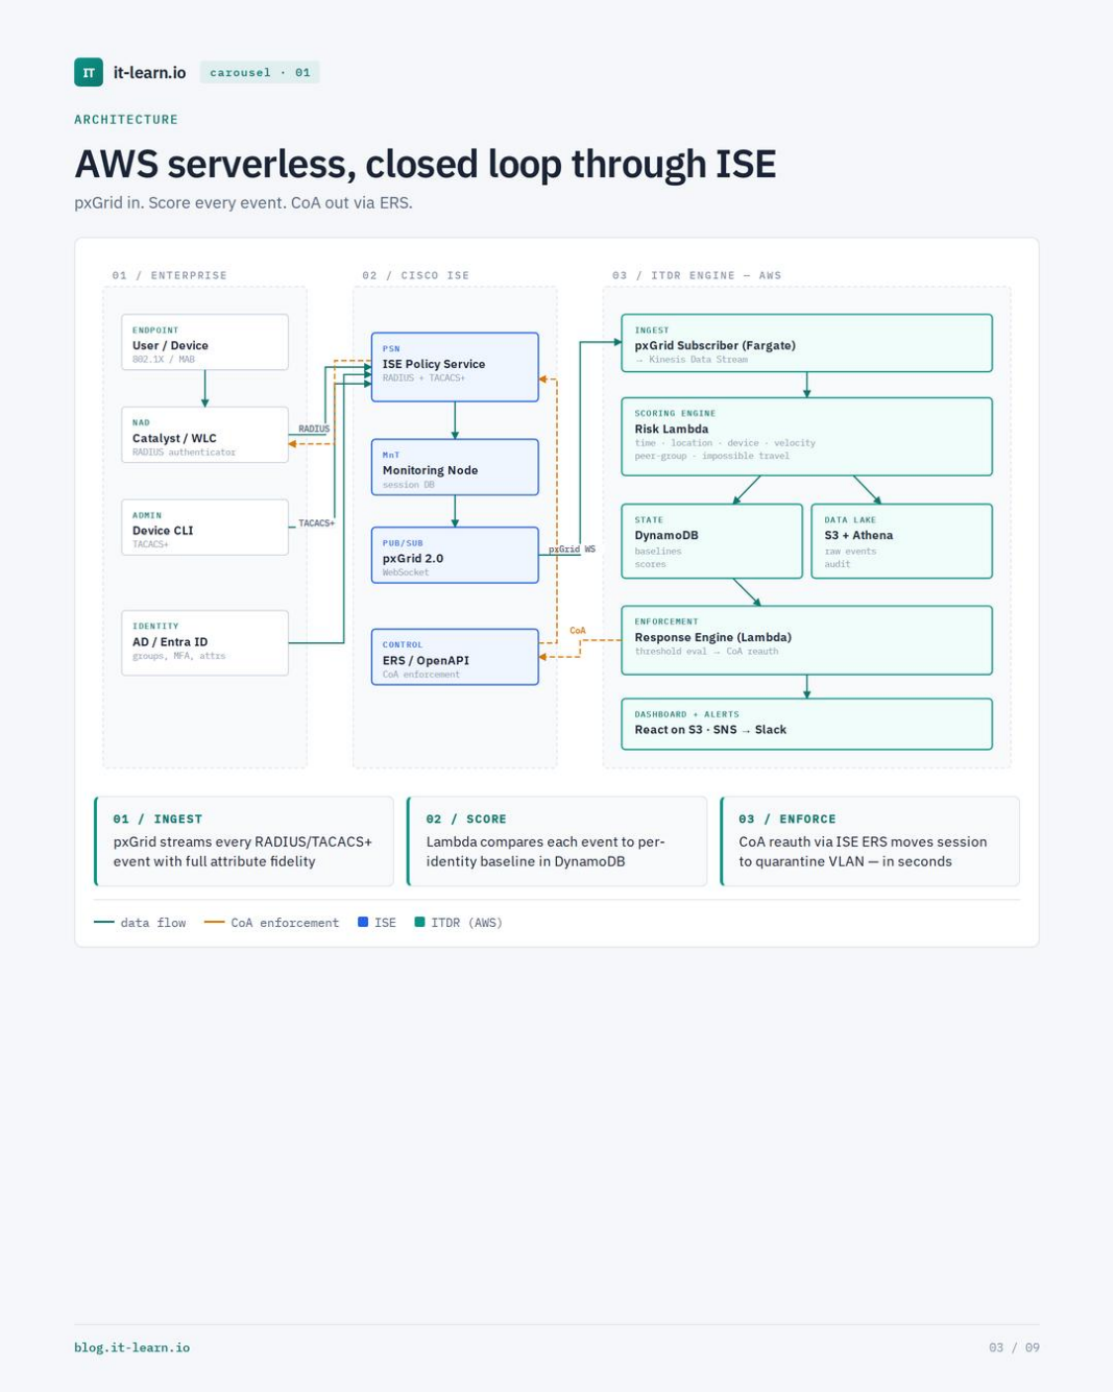Viewport: 1113px width, 1392px height.
Task: Click the pxGrid in subtitle line
Action: click(x=243, y=203)
